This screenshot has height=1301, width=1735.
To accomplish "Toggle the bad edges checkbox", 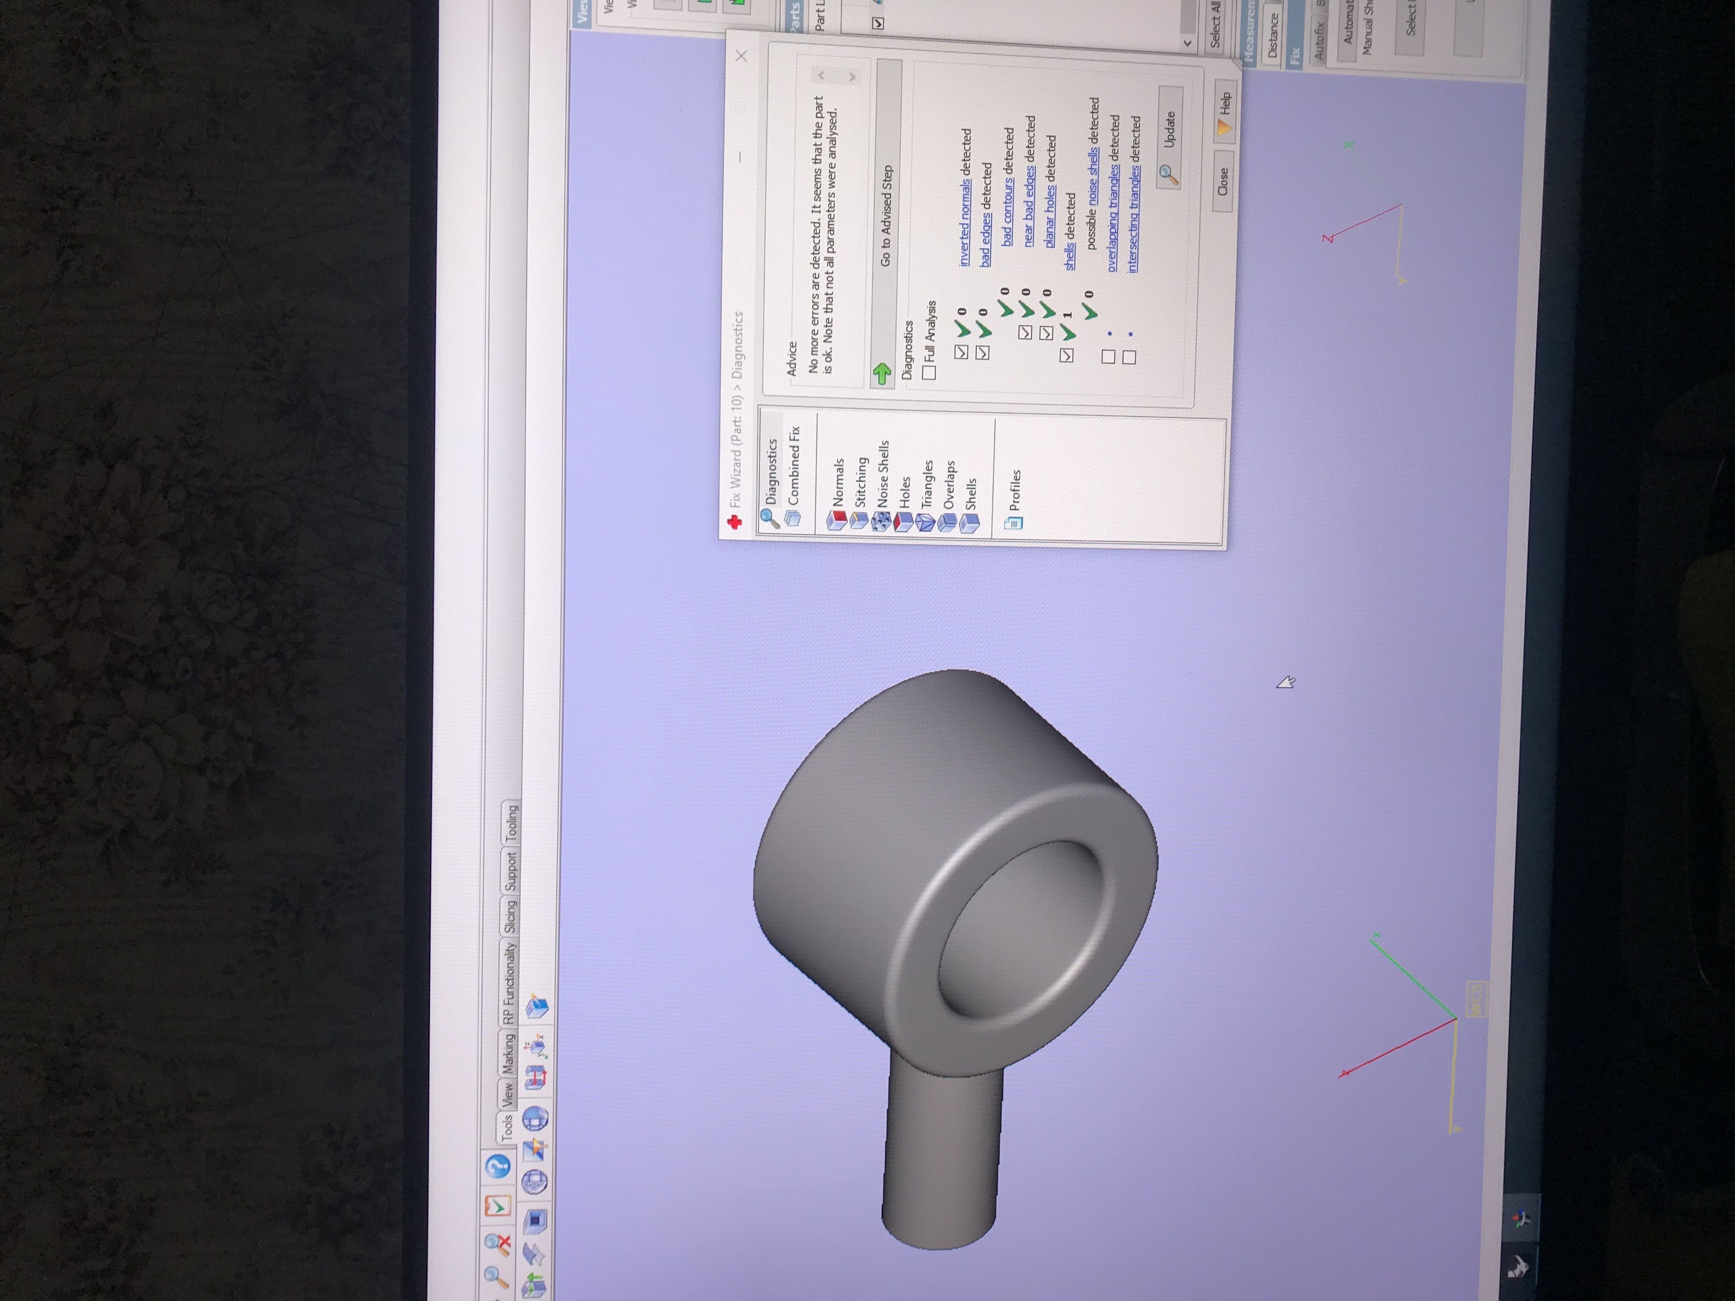I will pos(982,352).
